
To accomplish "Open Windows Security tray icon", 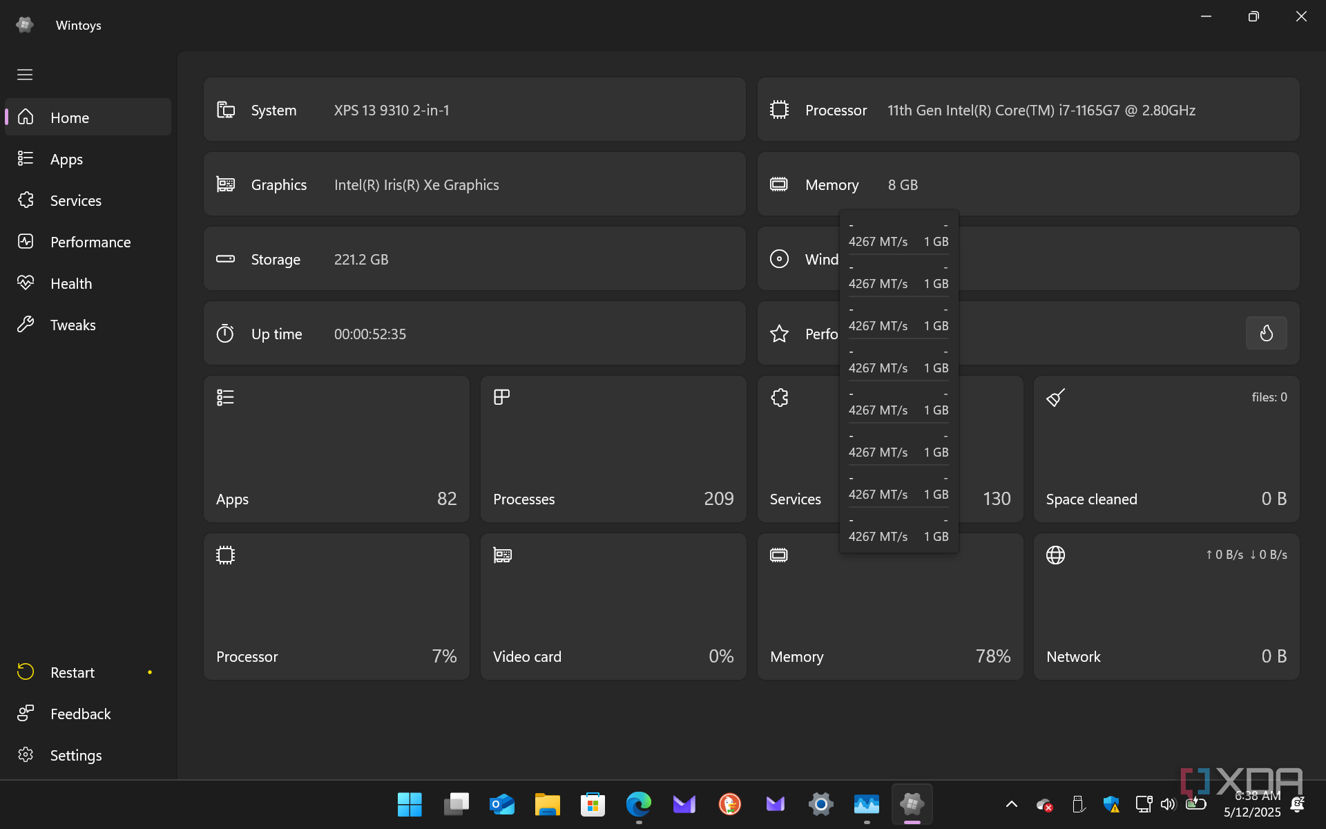I will (x=1111, y=804).
